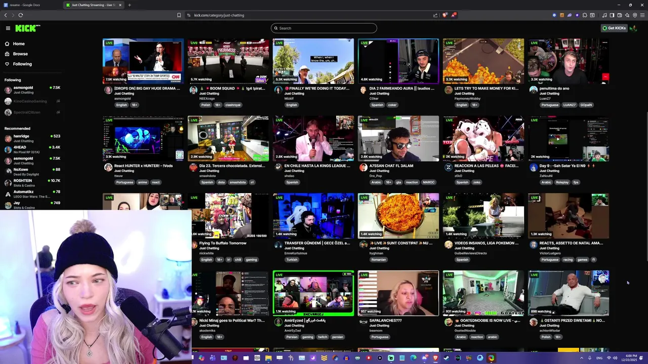Open a new browser tab

129,5
